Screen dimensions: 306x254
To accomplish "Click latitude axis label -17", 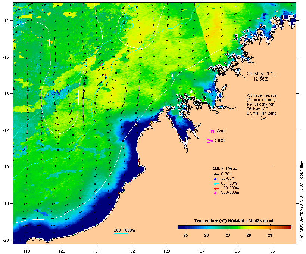I will pyautogui.click(x=6, y=130).
